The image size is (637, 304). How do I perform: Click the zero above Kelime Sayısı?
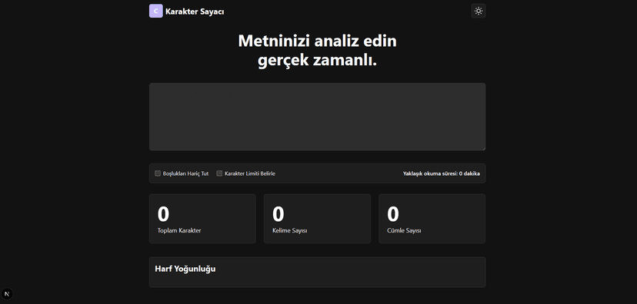(x=278, y=214)
